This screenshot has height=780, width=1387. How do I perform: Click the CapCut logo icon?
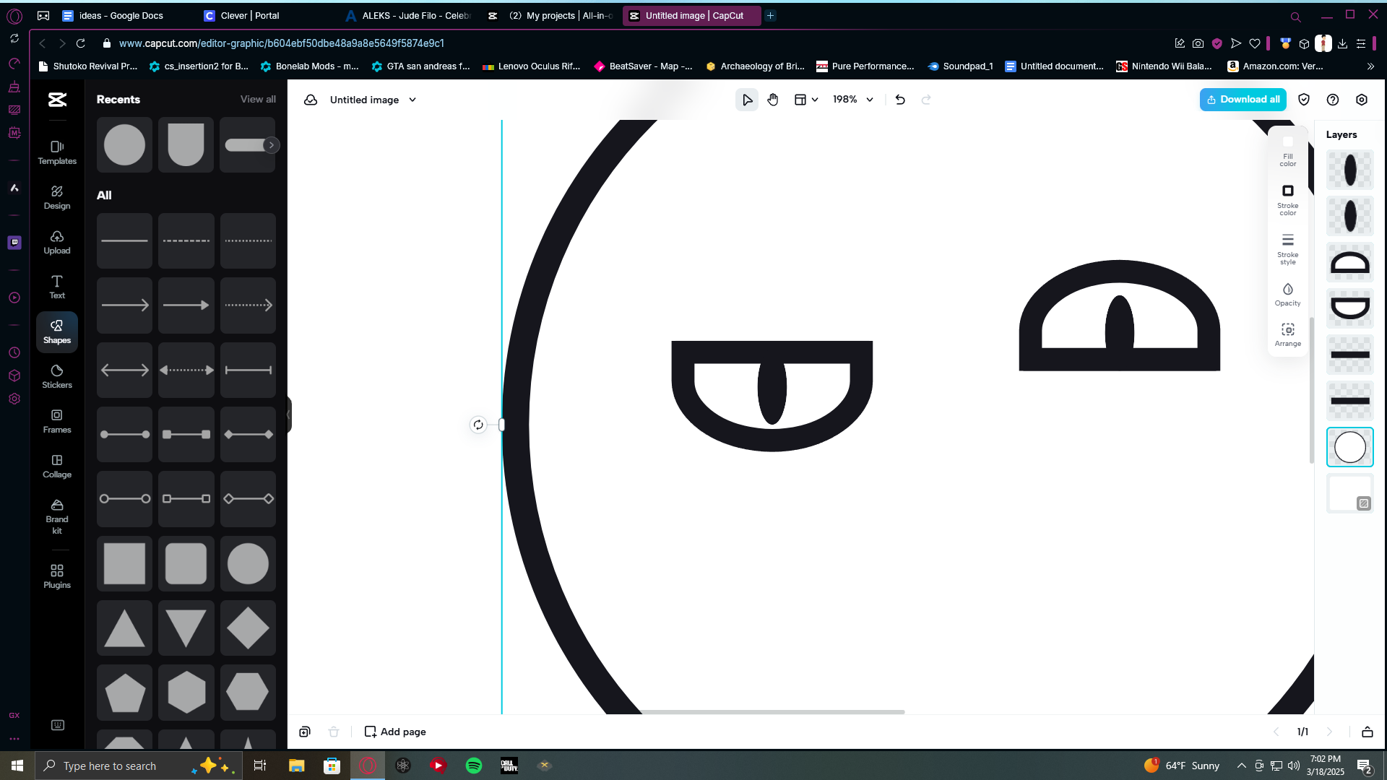pos(57,100)
